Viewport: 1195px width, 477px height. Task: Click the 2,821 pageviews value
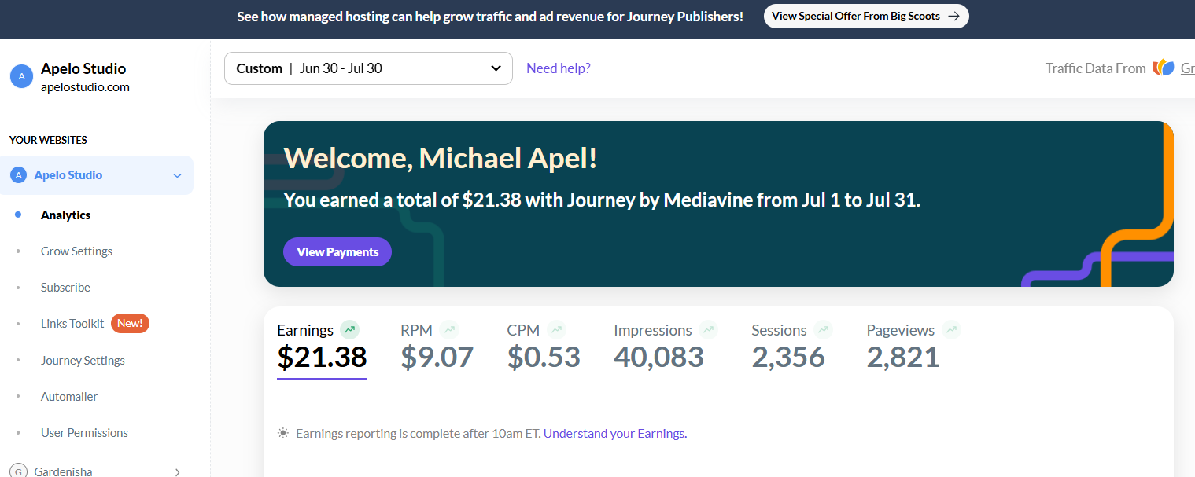pyautogui.click(x=903, y=357)
